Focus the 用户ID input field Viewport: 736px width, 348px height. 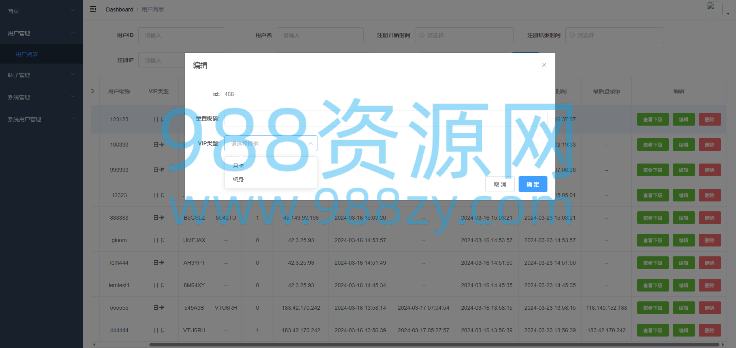[182, 35]
